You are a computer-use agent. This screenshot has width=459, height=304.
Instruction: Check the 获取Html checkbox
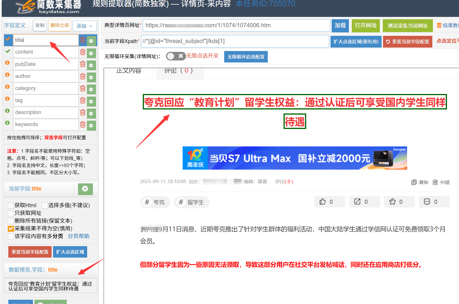pos(11,205)
